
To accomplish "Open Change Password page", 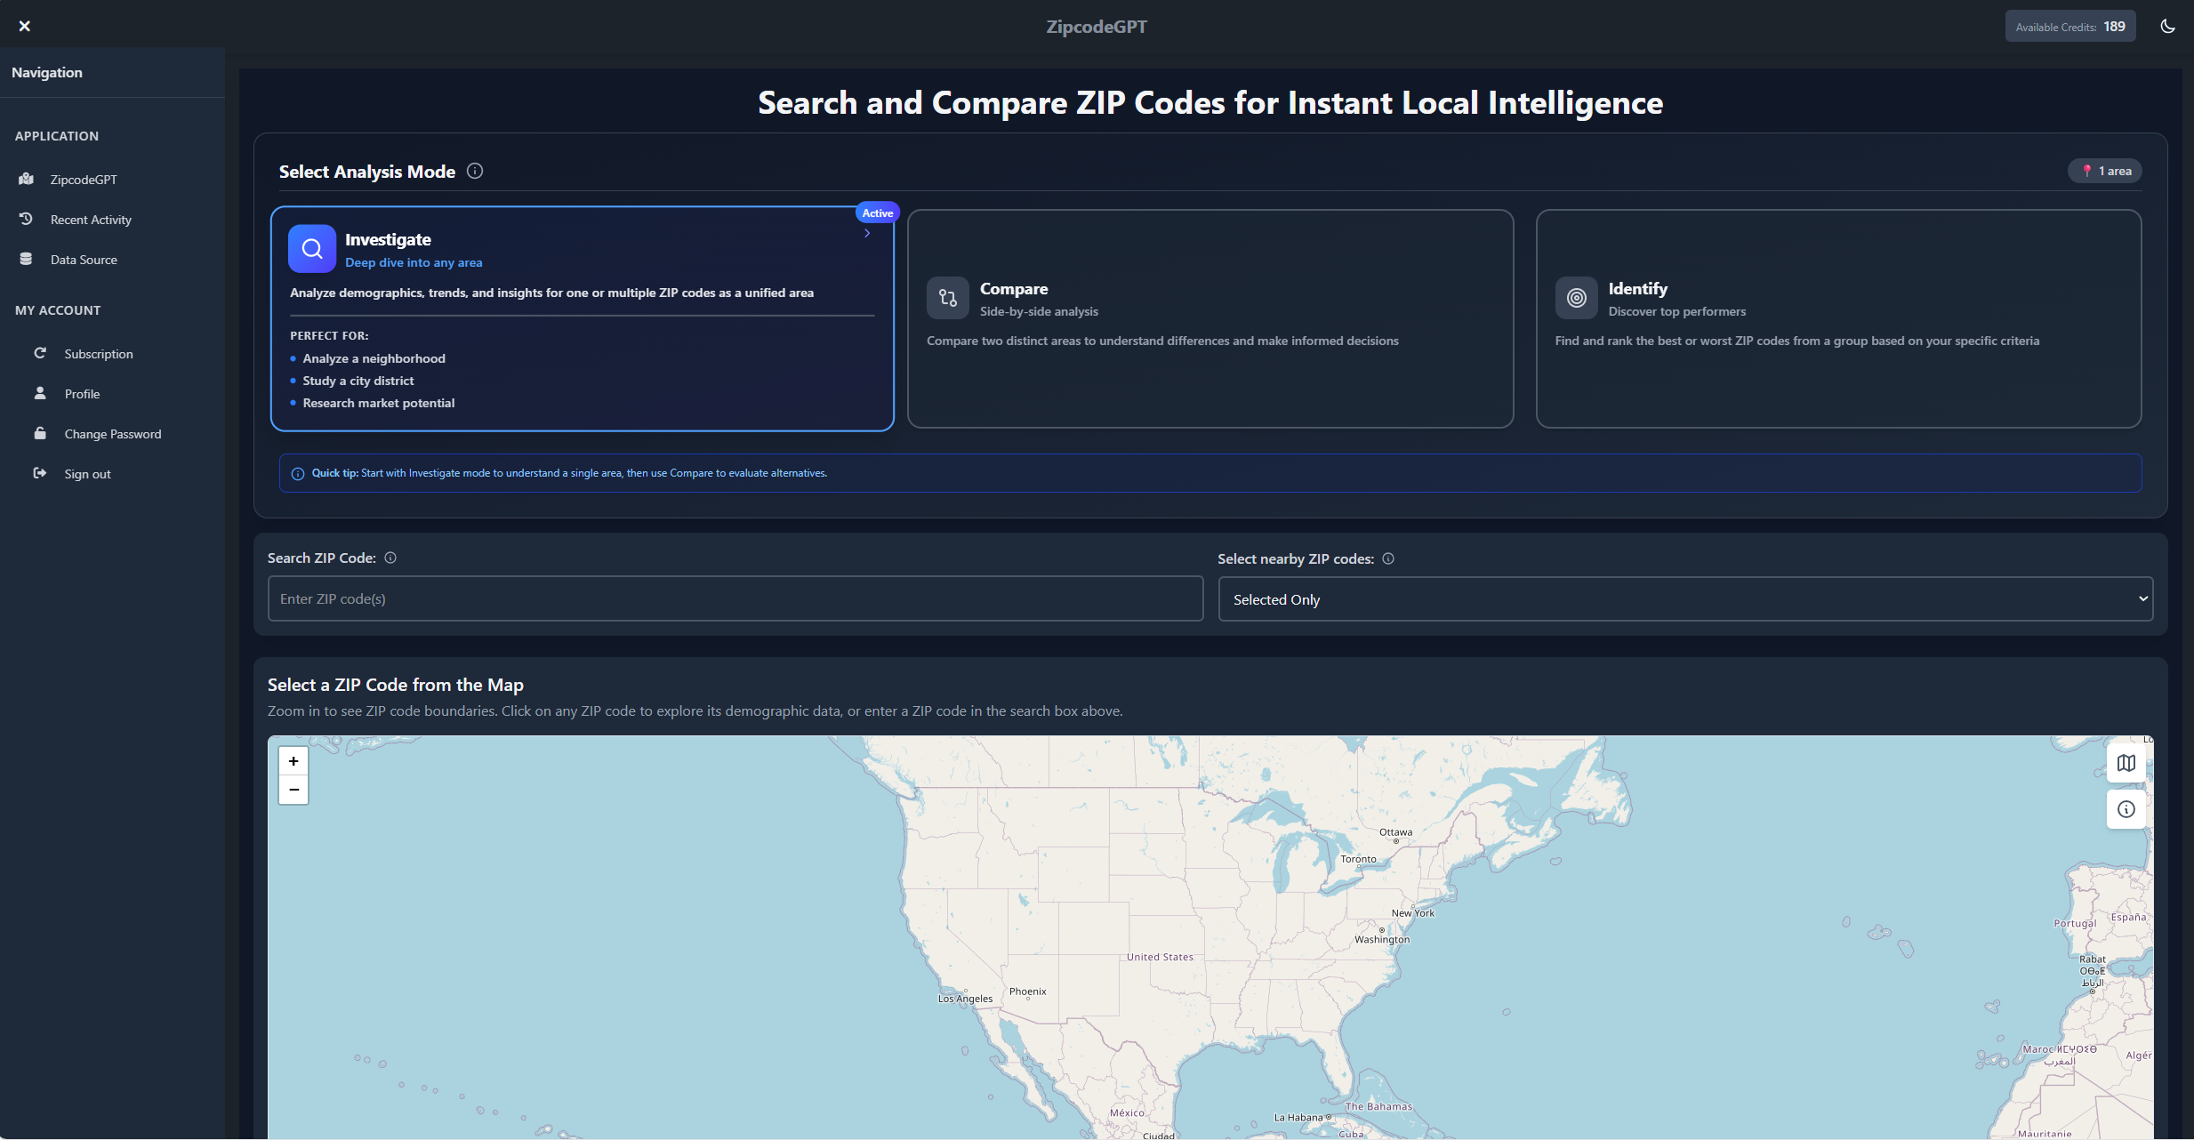I will 112,433.
